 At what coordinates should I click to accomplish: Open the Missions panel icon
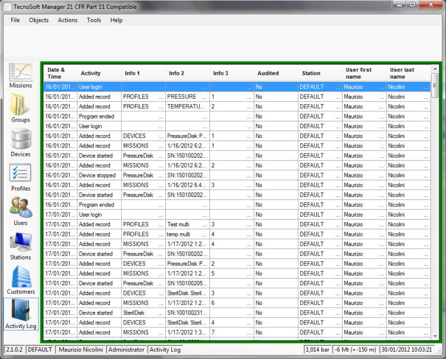[x=21, y=73]
